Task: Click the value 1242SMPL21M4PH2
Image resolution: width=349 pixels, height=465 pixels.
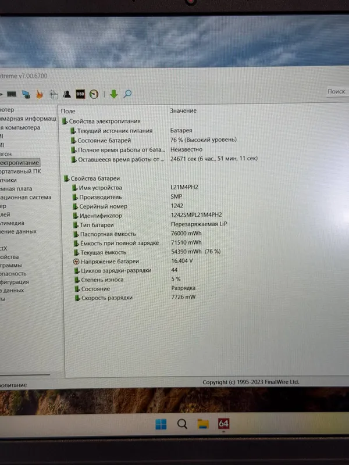Action: [196, 215]
